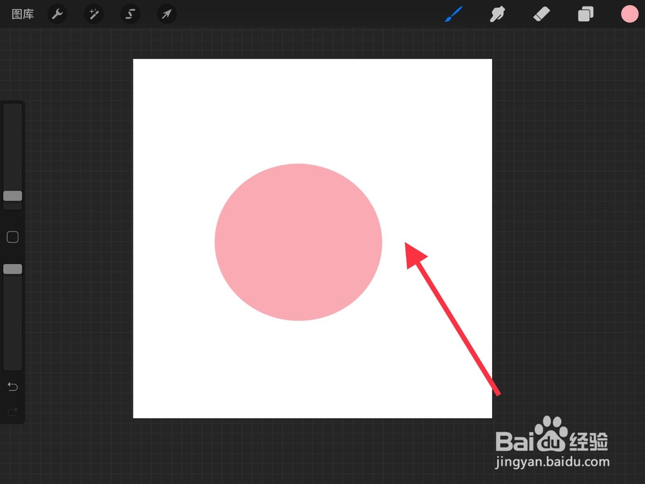Activate the Transform arrow tool

click(166, 14)
